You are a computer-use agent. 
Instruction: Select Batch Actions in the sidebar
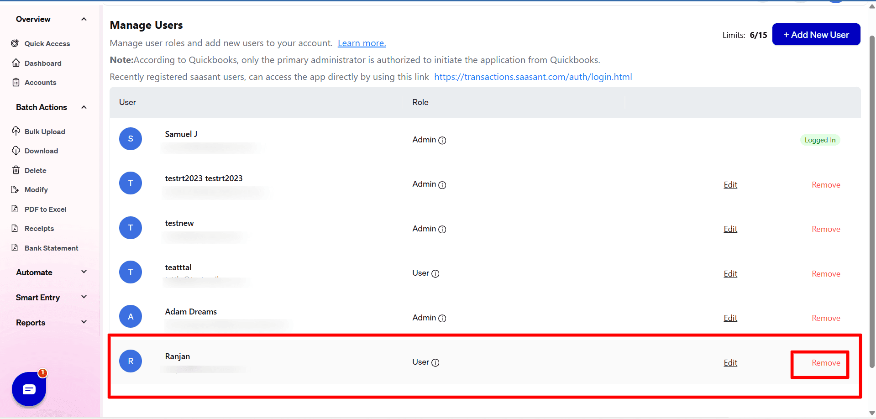[41, 107]
